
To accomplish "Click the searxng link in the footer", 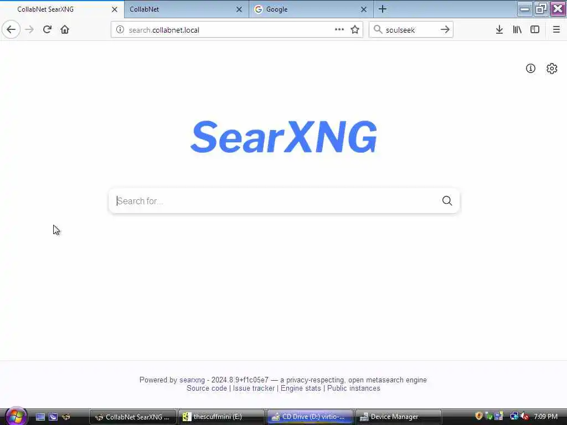I will click(x=192, y=380).
